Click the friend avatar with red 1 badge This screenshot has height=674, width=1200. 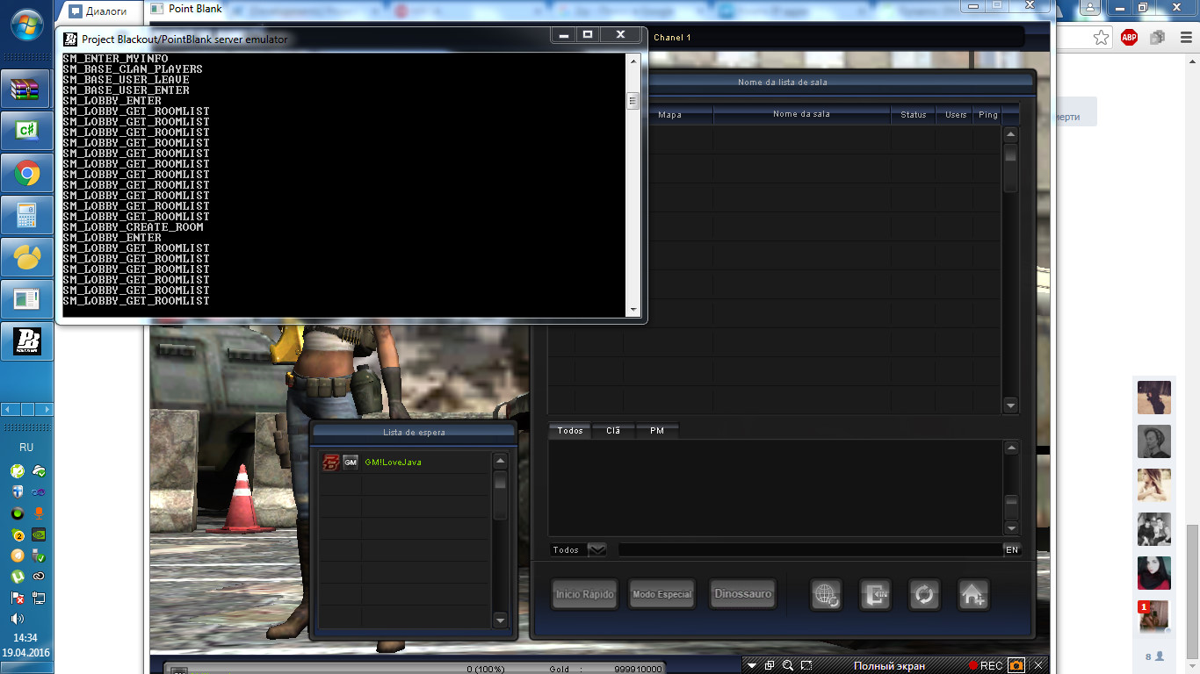coord(1154,617)
